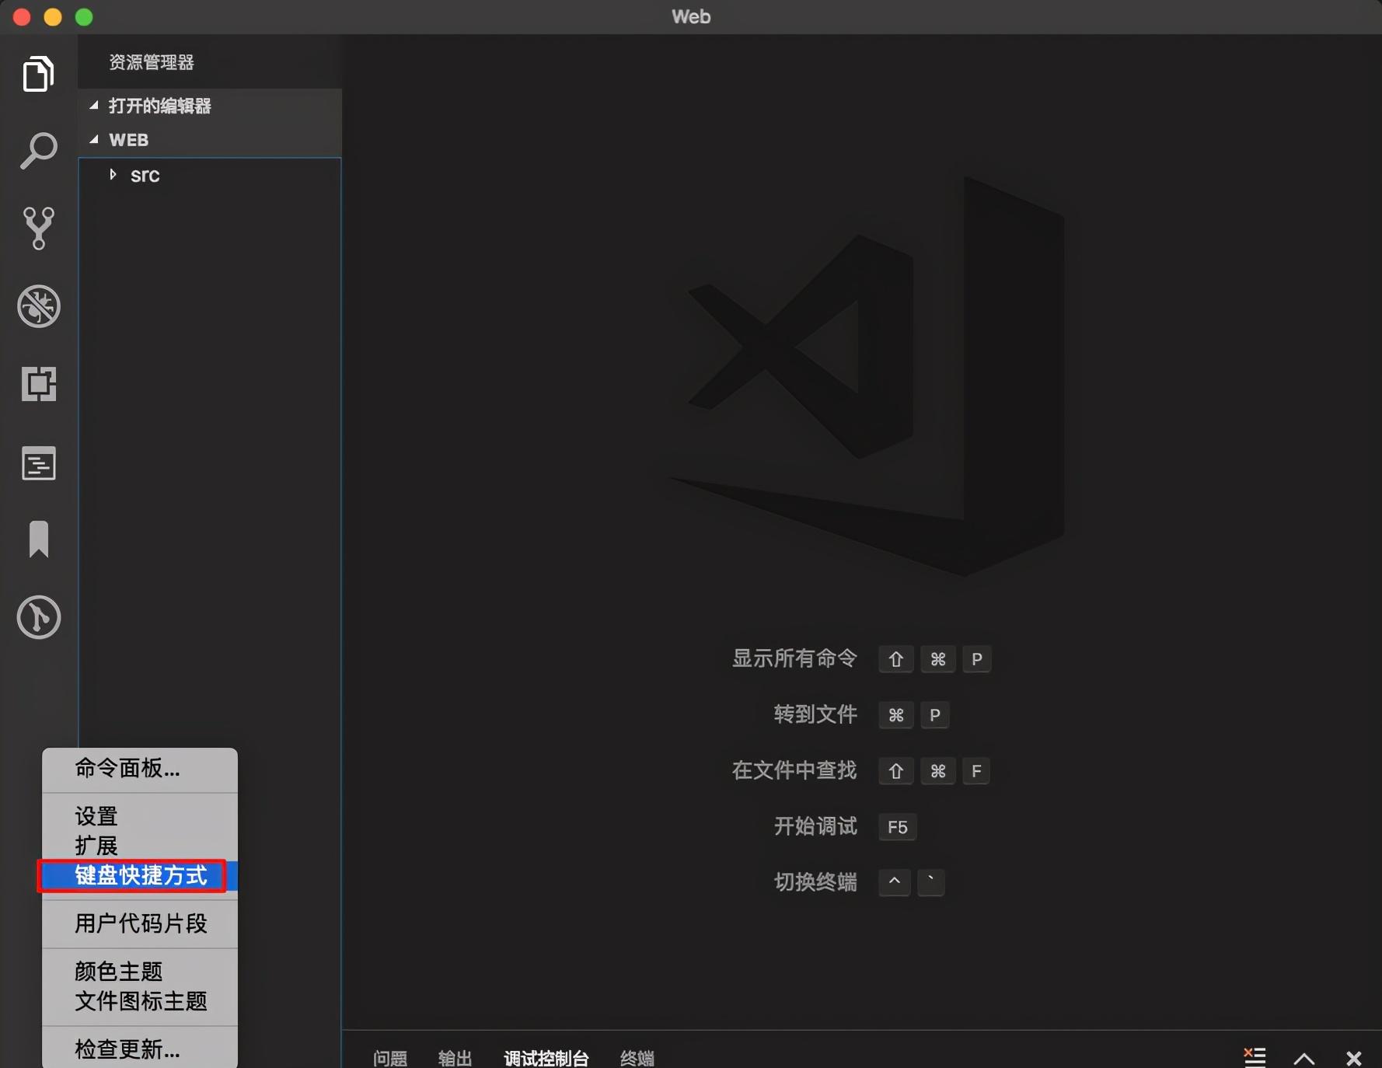
Task: Switch to the 问题 panel tab
Action: [390, 1058]
